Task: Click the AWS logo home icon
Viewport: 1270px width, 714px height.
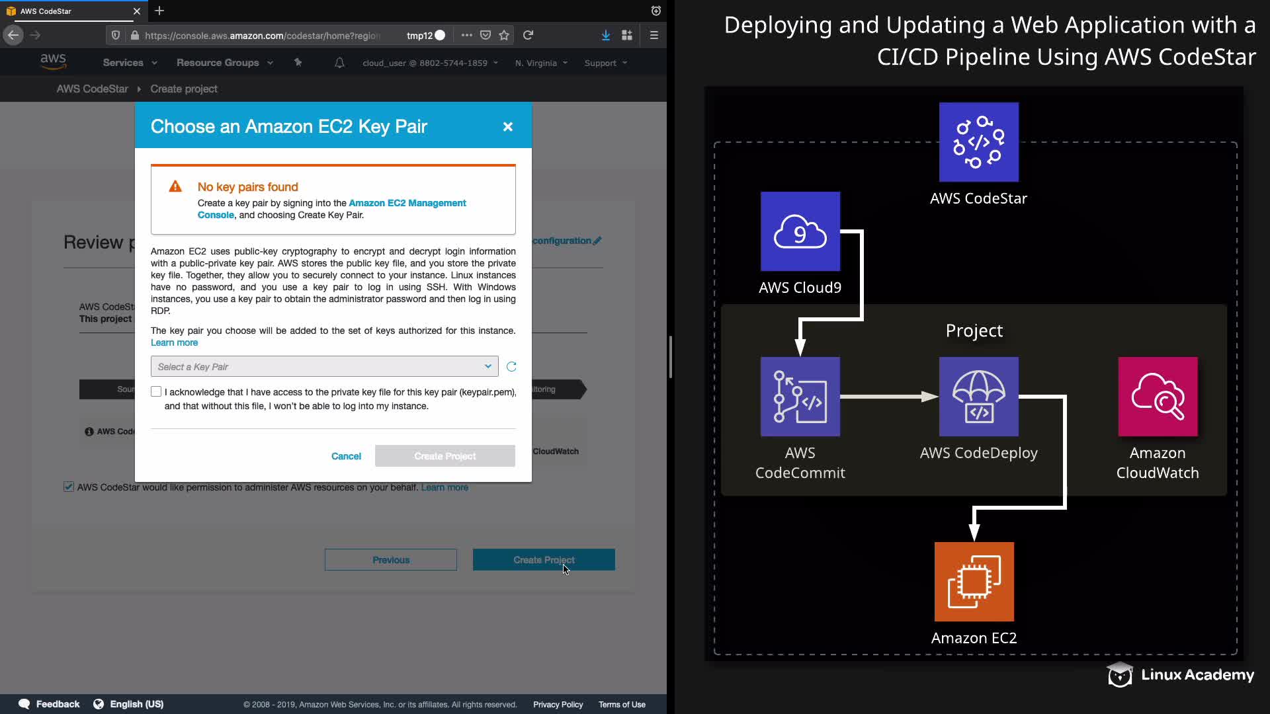Action: click(53, 62)
